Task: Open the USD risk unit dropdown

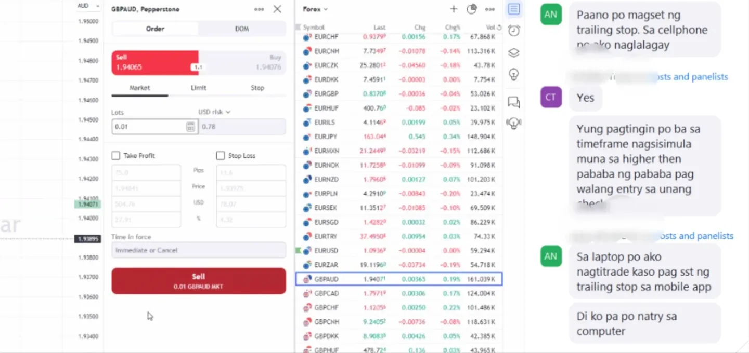Action: click(214, 112)
